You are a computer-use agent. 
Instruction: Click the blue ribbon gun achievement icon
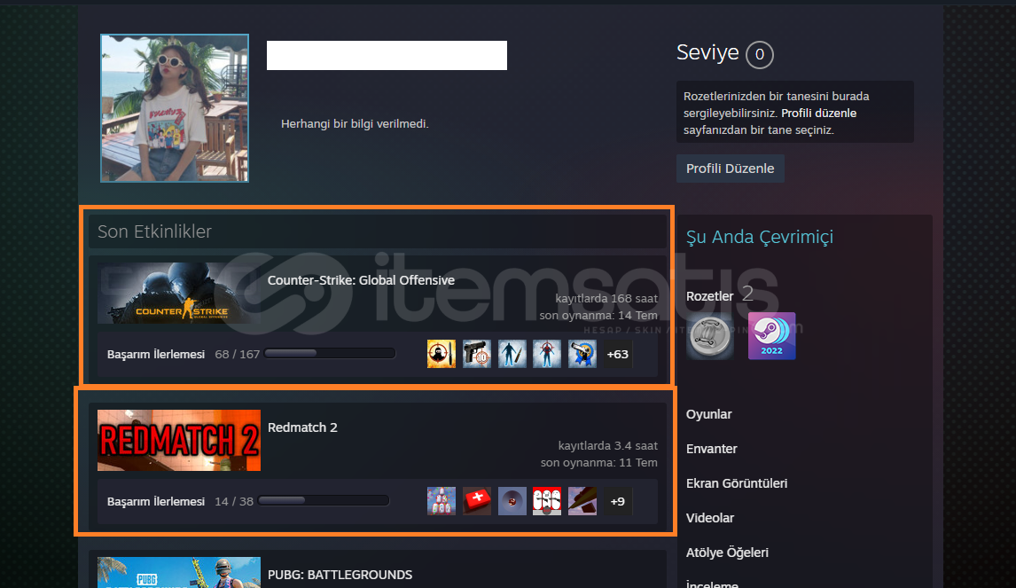coord(582,354)
